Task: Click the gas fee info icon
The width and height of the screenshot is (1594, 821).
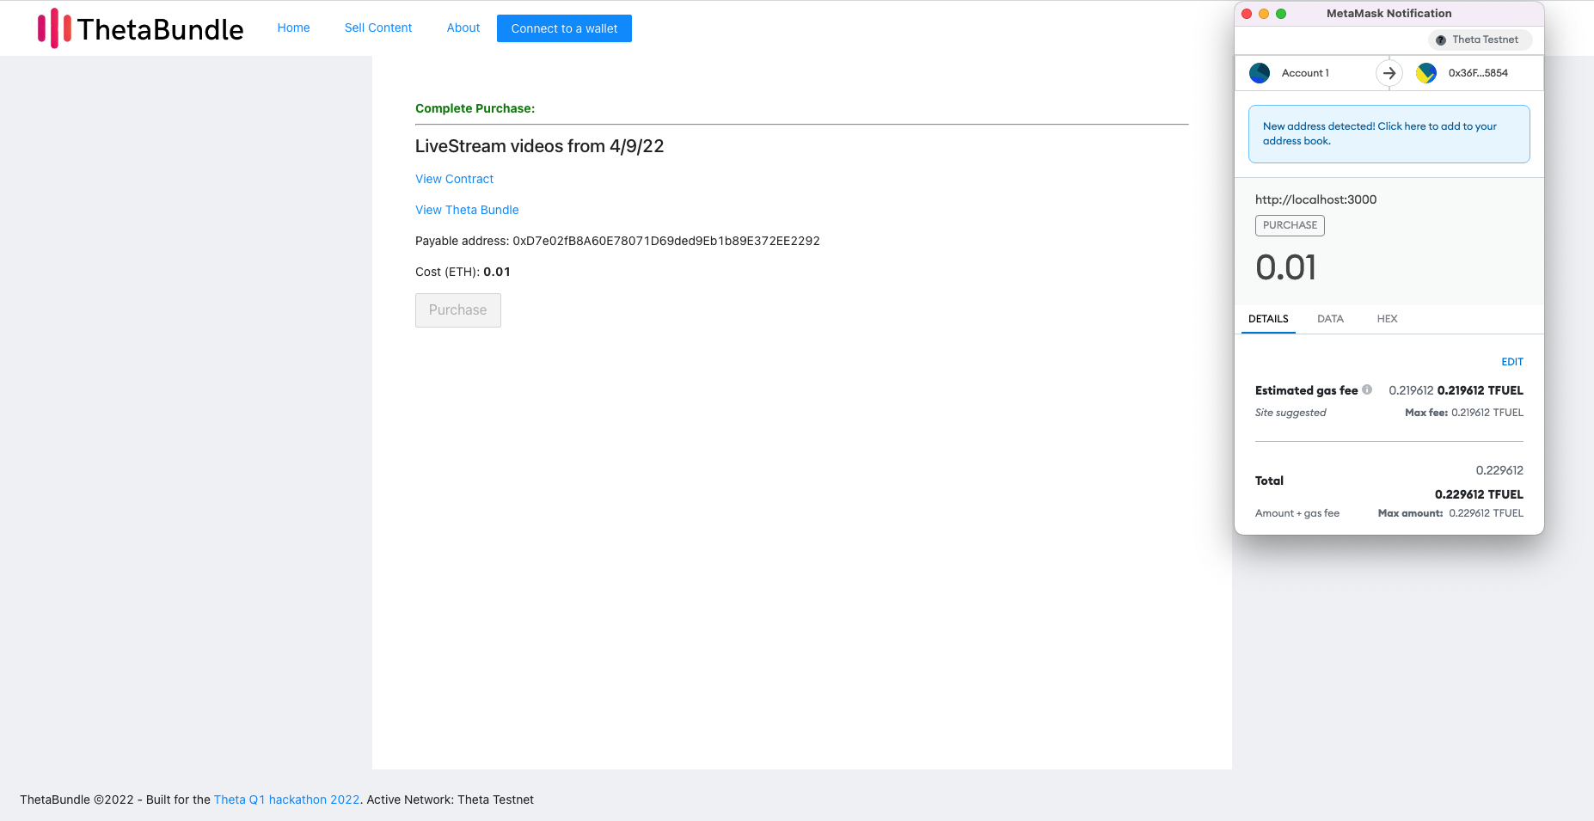Action: (1367, 389)
